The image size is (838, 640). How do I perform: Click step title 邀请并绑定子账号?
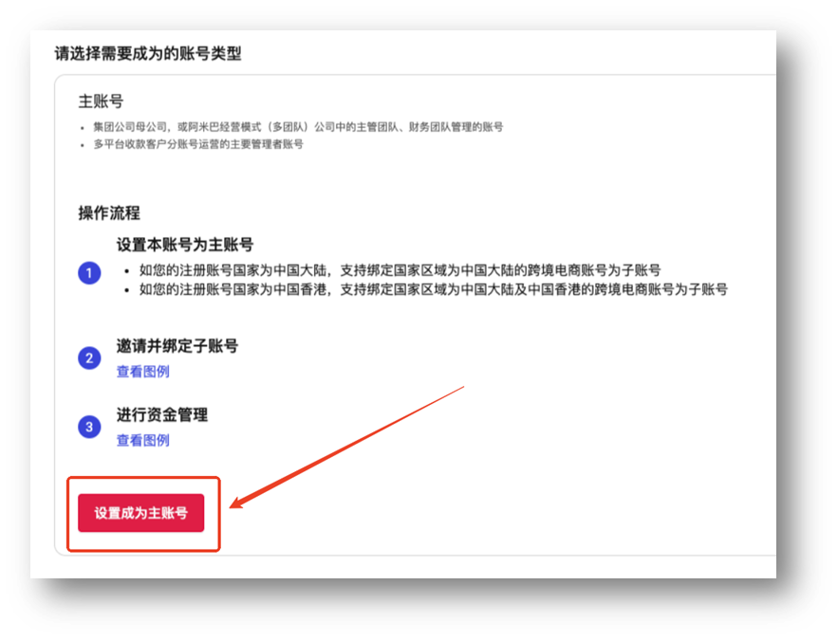177,346
